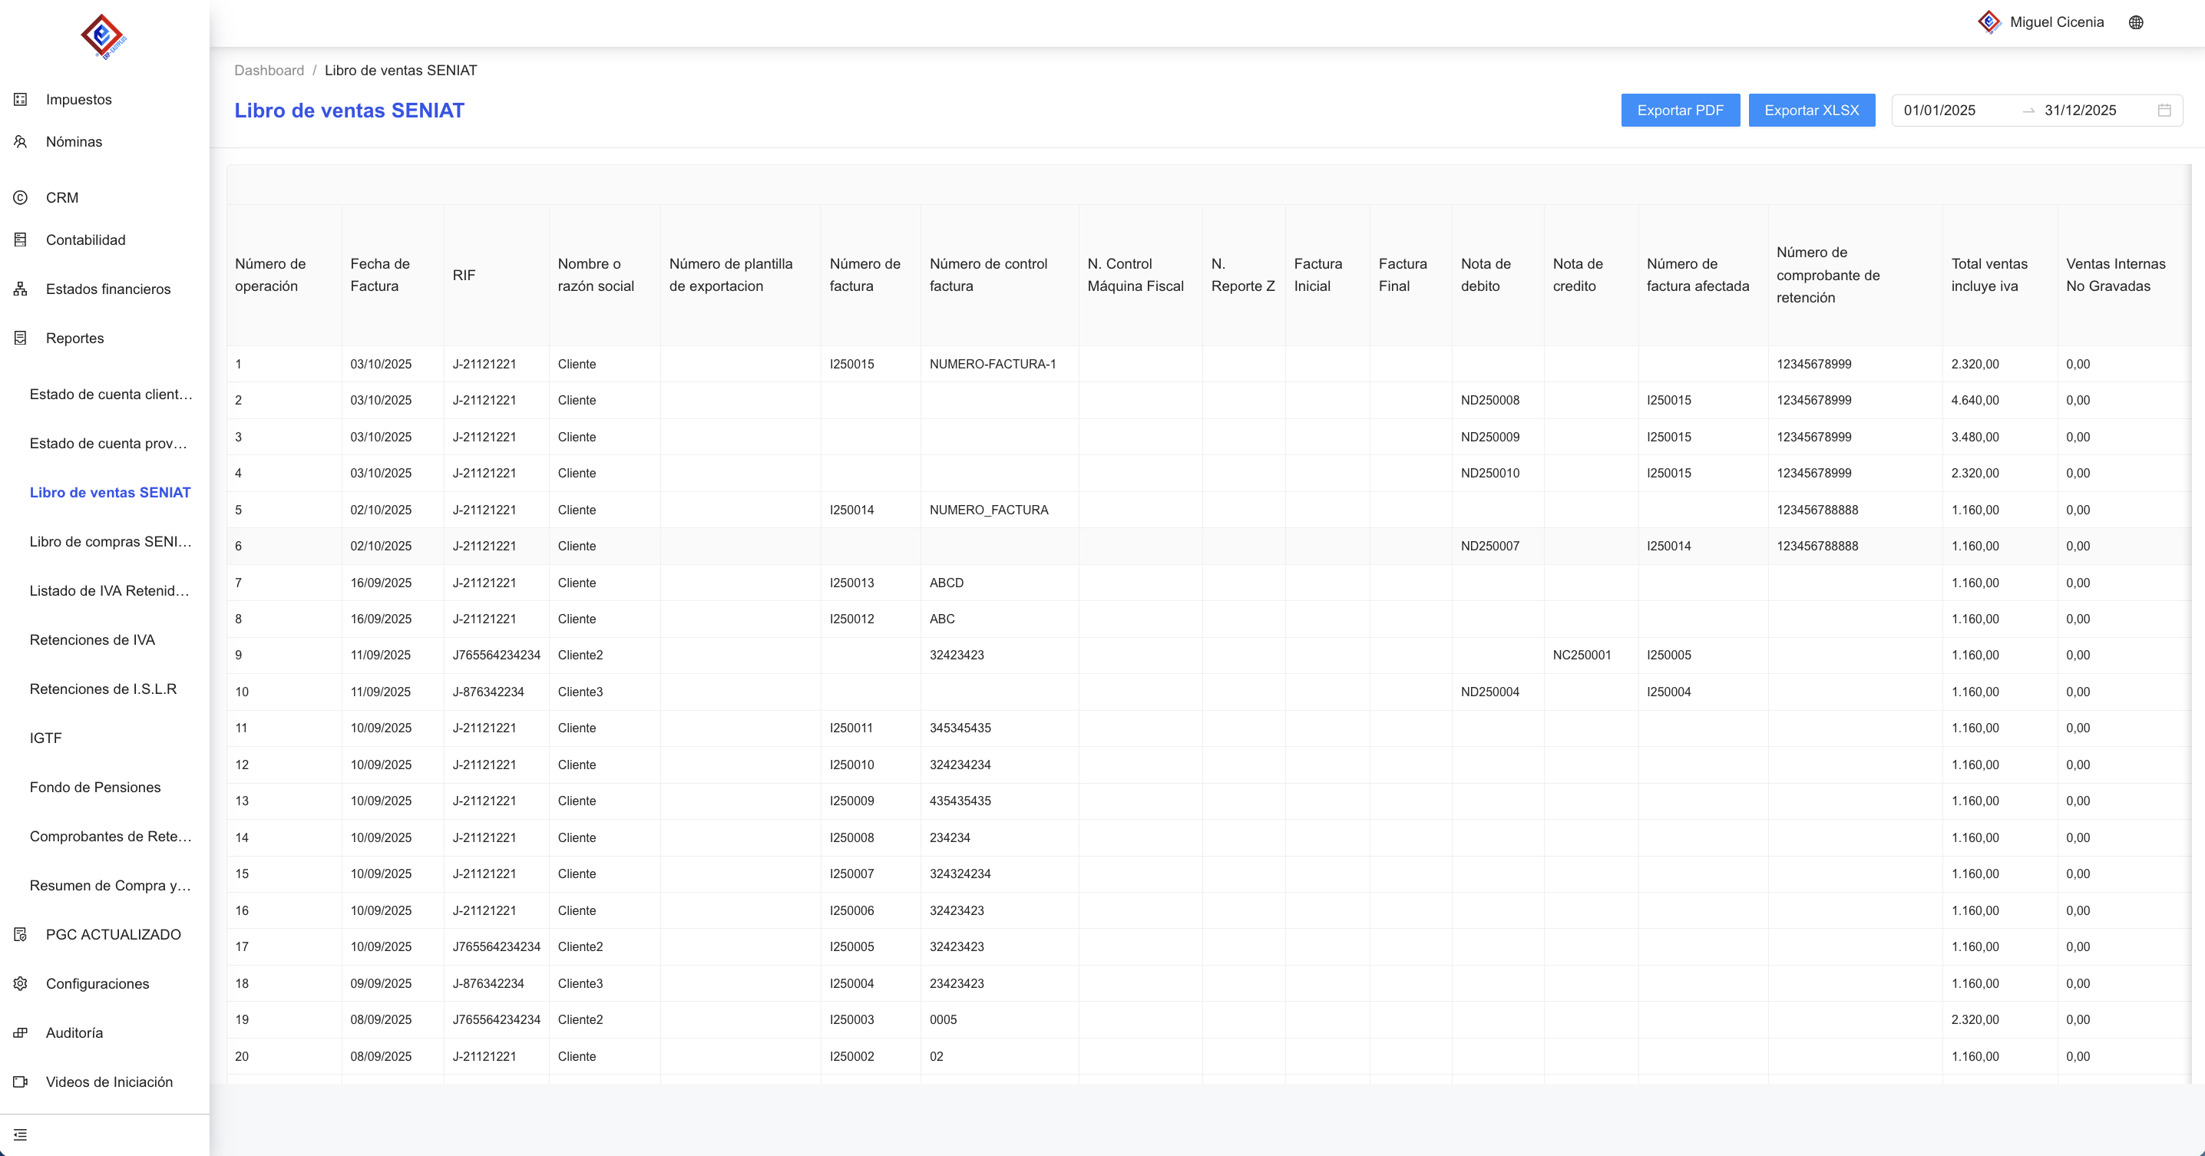Click the Auditoría icon in sidebar
Viewport: 2205px width, 1156px height.
click(x=21, y=1032)
